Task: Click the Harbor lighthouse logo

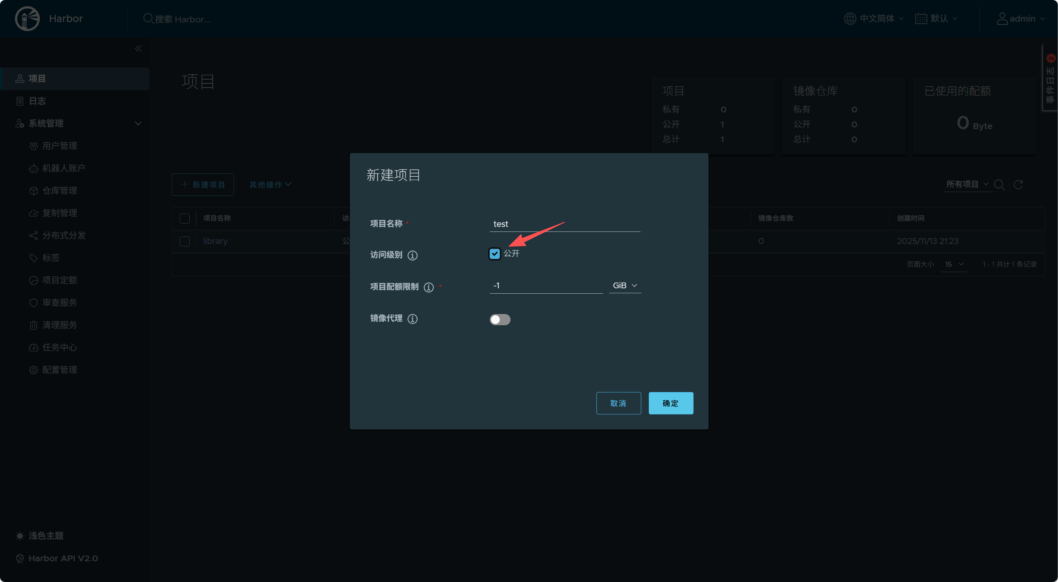Action: [27, 19]
